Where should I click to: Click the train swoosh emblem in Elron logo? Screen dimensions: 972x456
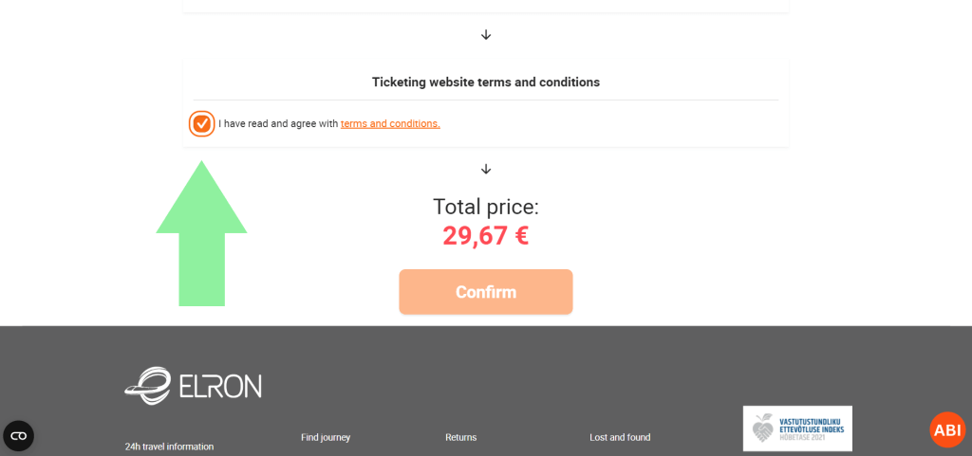146,384
